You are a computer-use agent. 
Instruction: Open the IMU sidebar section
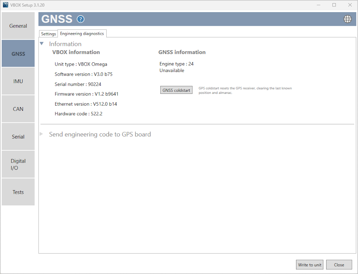tap(18, 81)
